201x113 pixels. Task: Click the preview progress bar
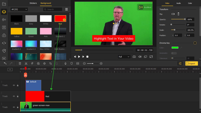click(x=104, y=50)
